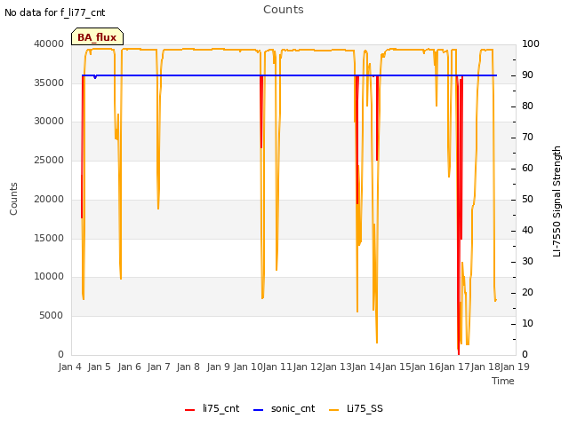Screen dimensions: 569x426
Task: Click the 100 right-axis label
Action: click(x=531, y=43)
